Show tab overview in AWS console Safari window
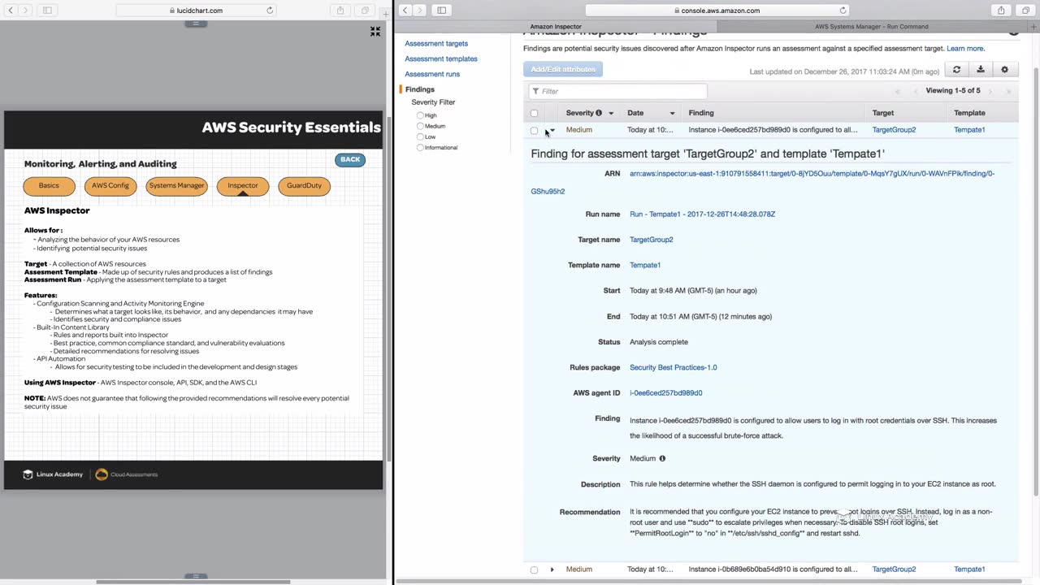Image resolution: width=1040 pixels, height=585 pixels. [1025, 10]
